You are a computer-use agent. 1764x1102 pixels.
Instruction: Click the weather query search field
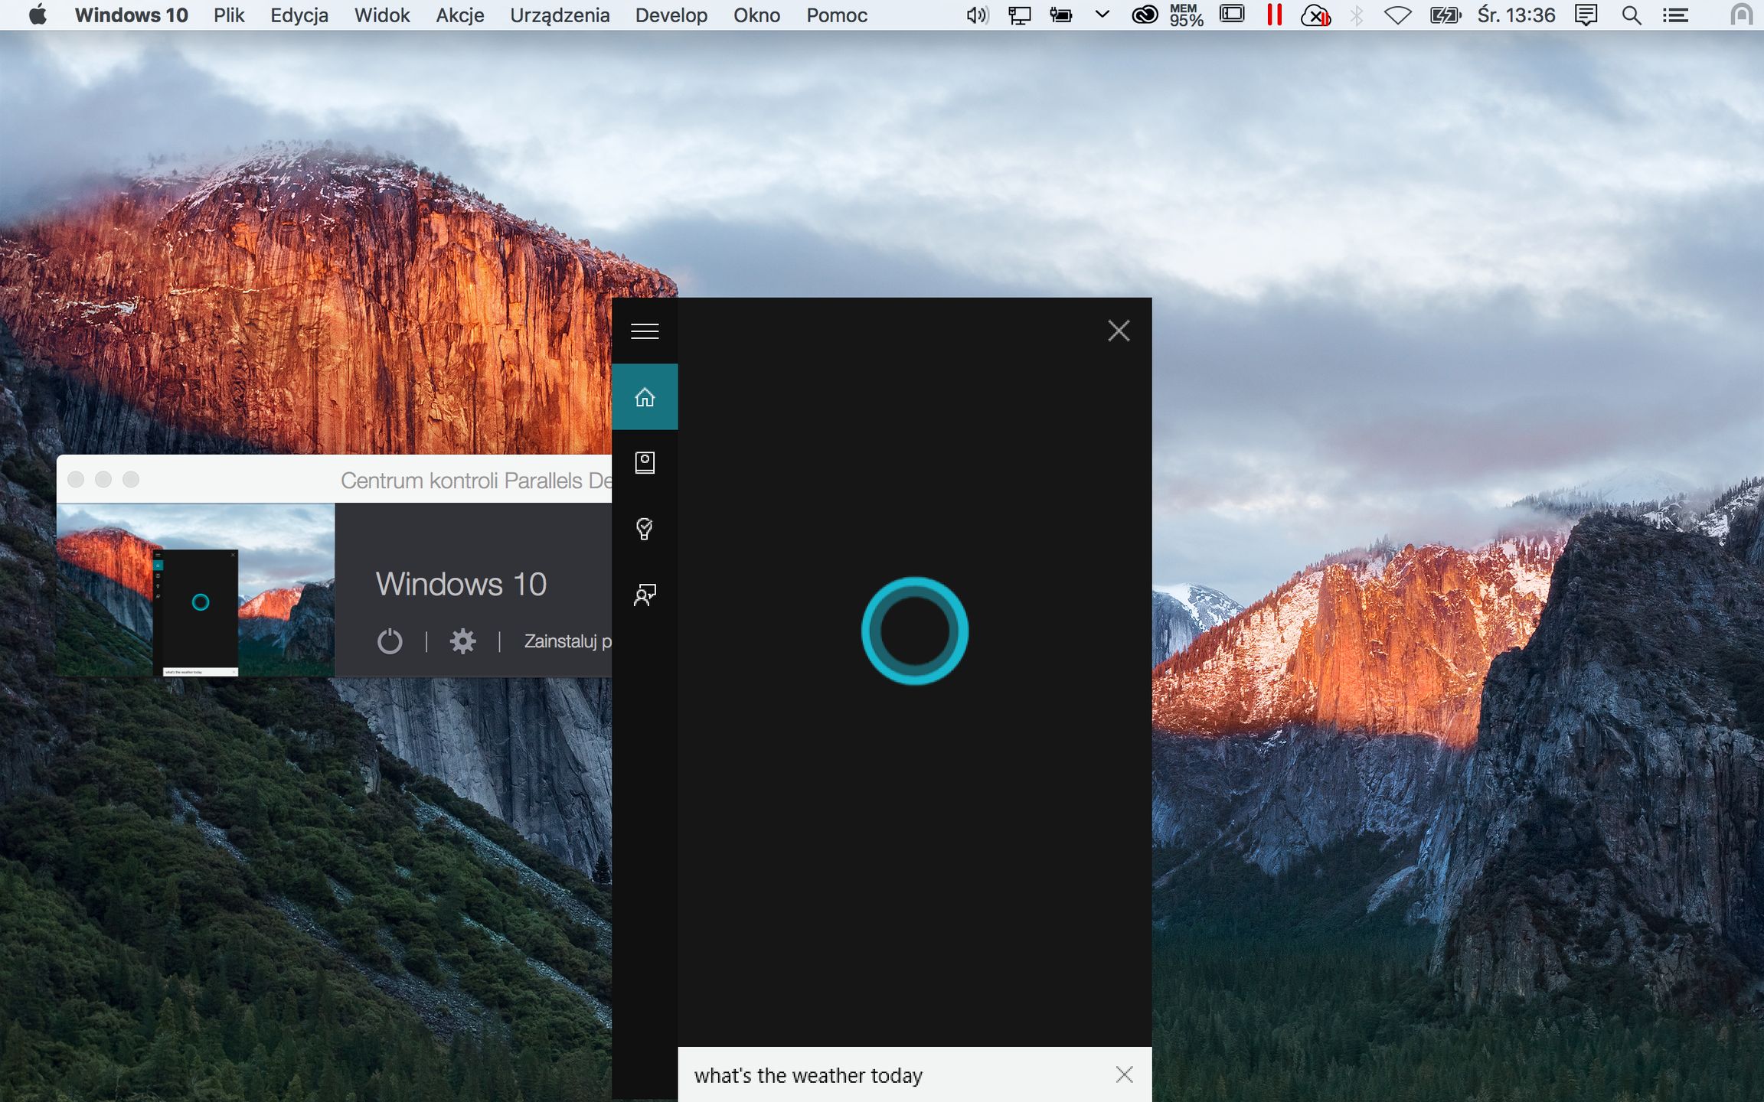pyautogui.click(x=880, y=1074)
